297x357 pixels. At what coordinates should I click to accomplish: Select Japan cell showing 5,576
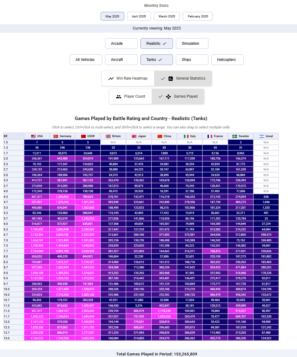coord(139,306)
